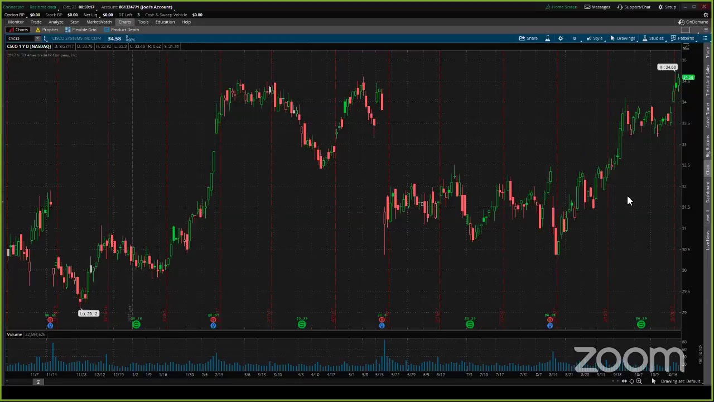The image size is (714, 402).
Task: Open chart settings gear in chart toolbar
Action: (x=561, y=38)
